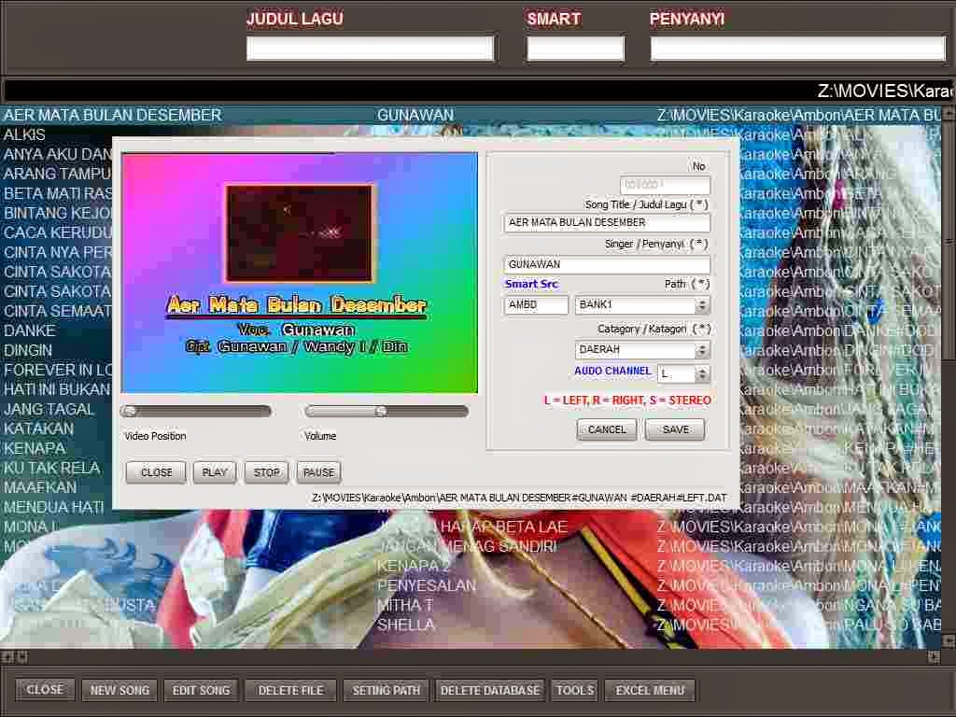
Task: Click inside the JUDUL LAGU search field
Action: (371, 48)
